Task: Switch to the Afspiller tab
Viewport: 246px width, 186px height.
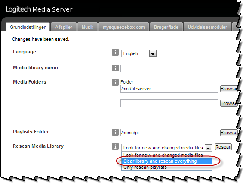Action: click(x=64, y=27)
